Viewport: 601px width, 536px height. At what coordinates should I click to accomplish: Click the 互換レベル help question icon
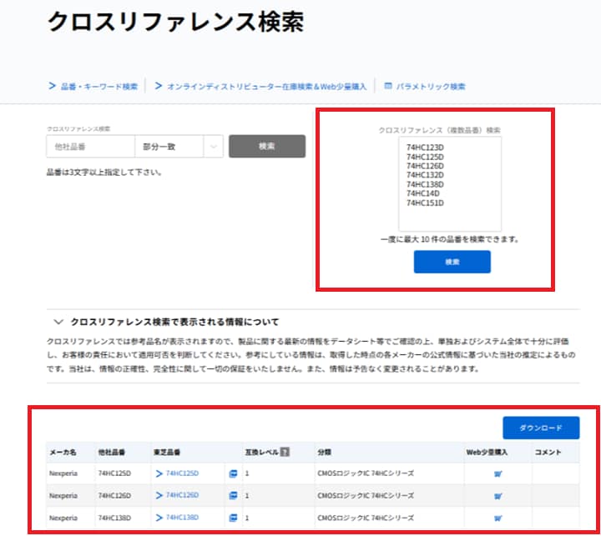pyautogui.click(x=285, y=452)
